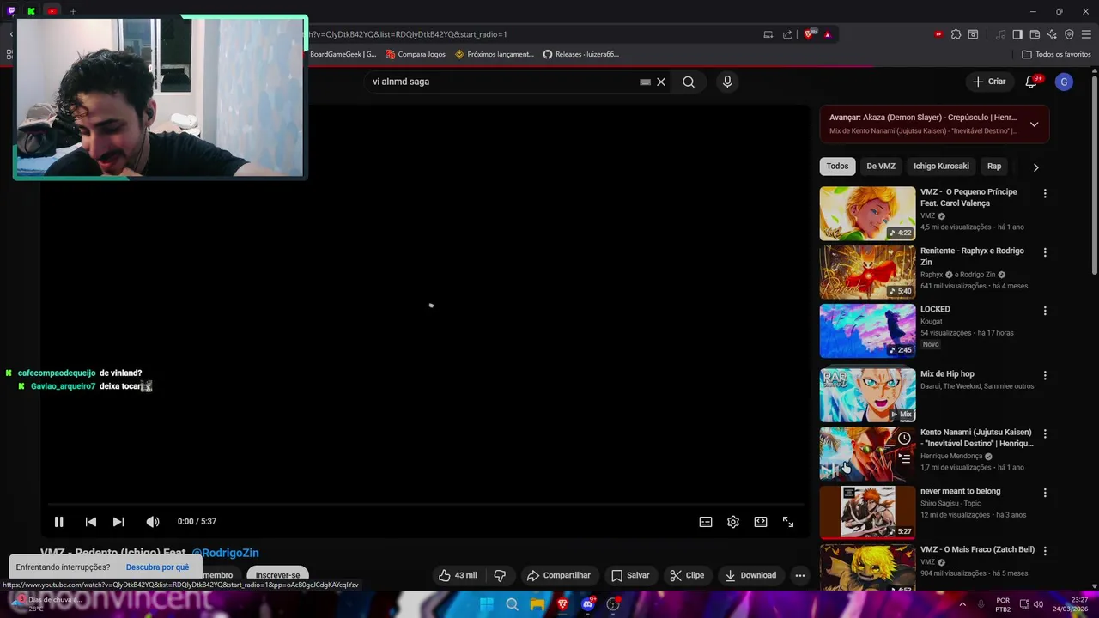Clear the search box with the X

coord(661,82)
